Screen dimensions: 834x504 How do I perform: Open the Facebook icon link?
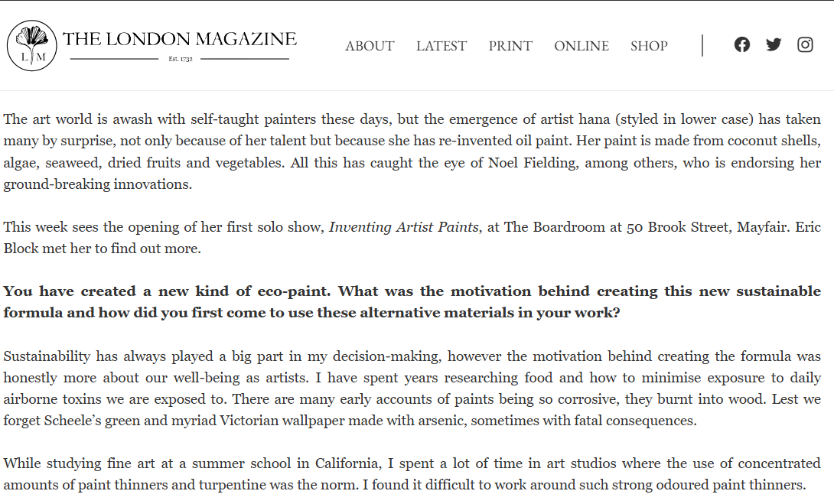coord(742,44)
